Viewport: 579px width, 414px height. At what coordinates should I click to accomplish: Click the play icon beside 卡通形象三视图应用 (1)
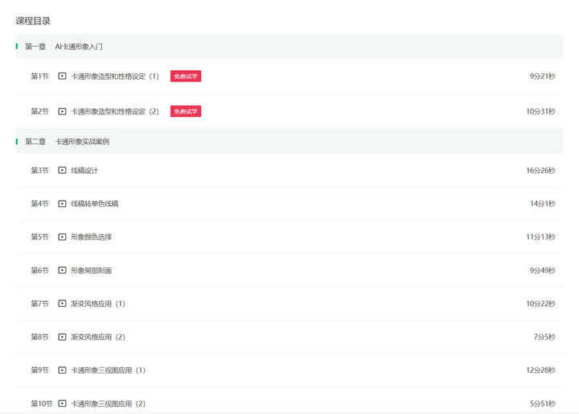click(x=62, y=370)
